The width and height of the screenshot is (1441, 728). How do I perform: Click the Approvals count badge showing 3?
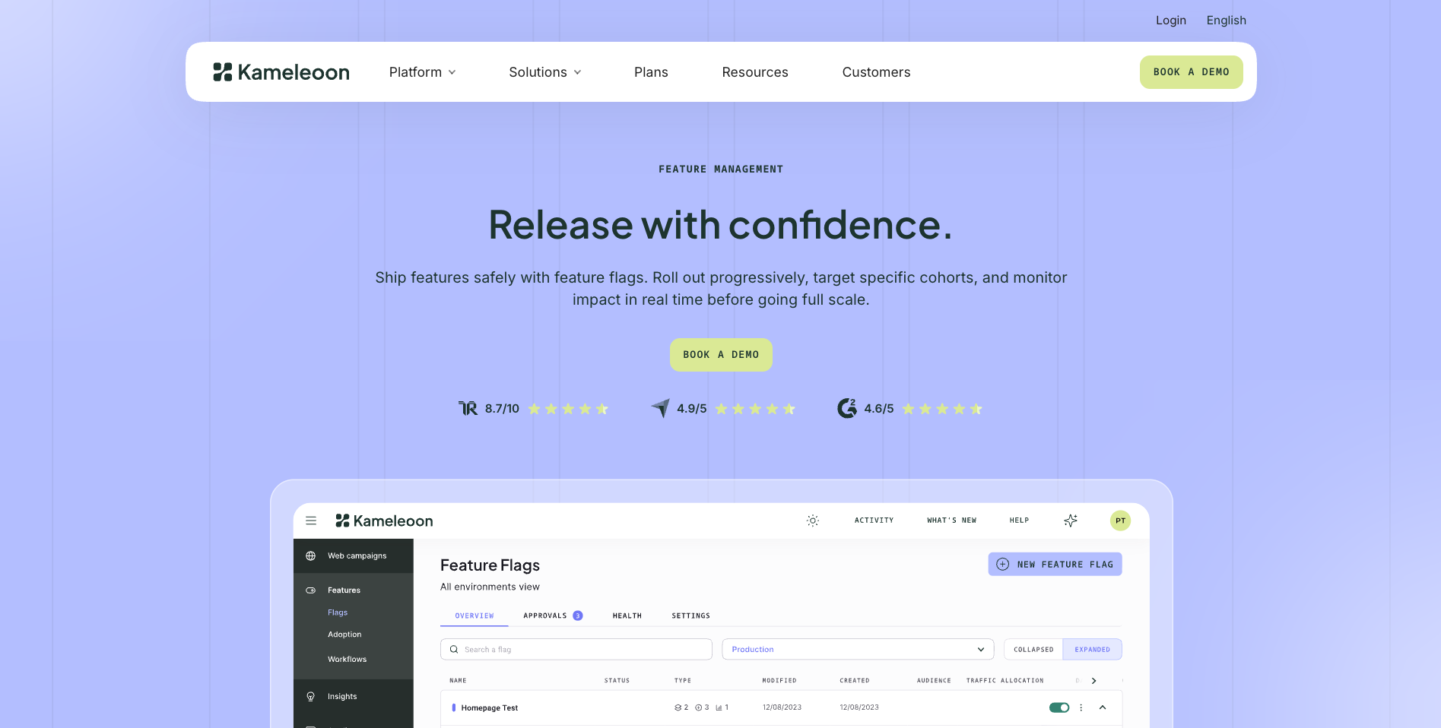point(578,616)
